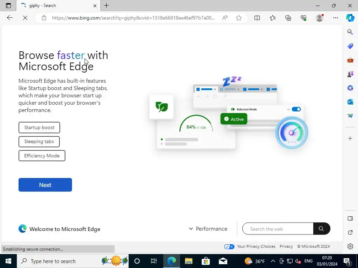Open Your Privacy Choices link
This screenshot has height=268, width=358.
256,246
